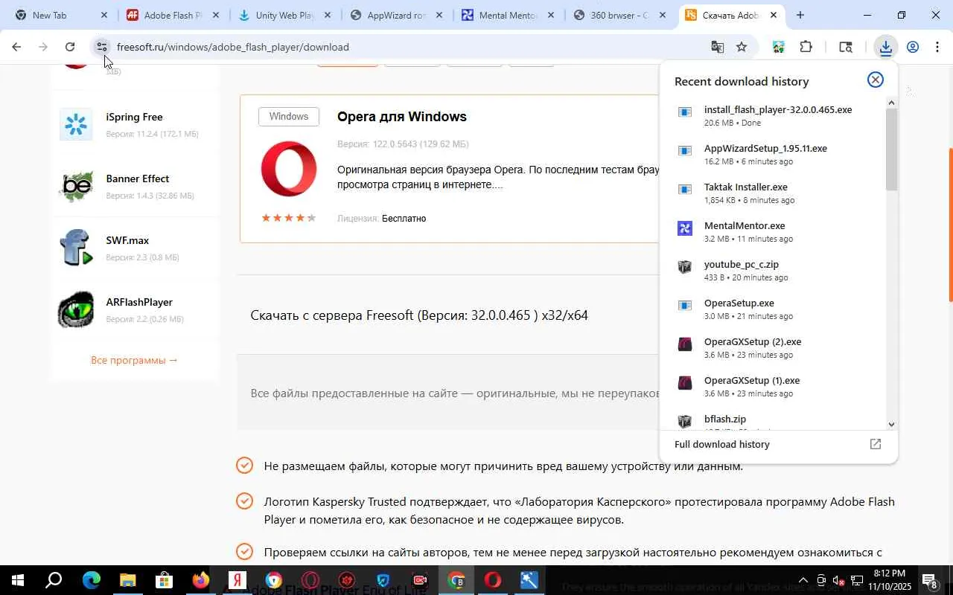
Task: Close the 360 brwser tab
Action: (x=662, y=15)
